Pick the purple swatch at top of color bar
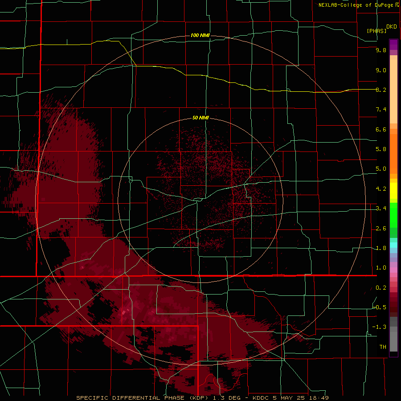401x401 pixels. click(393, 45)
